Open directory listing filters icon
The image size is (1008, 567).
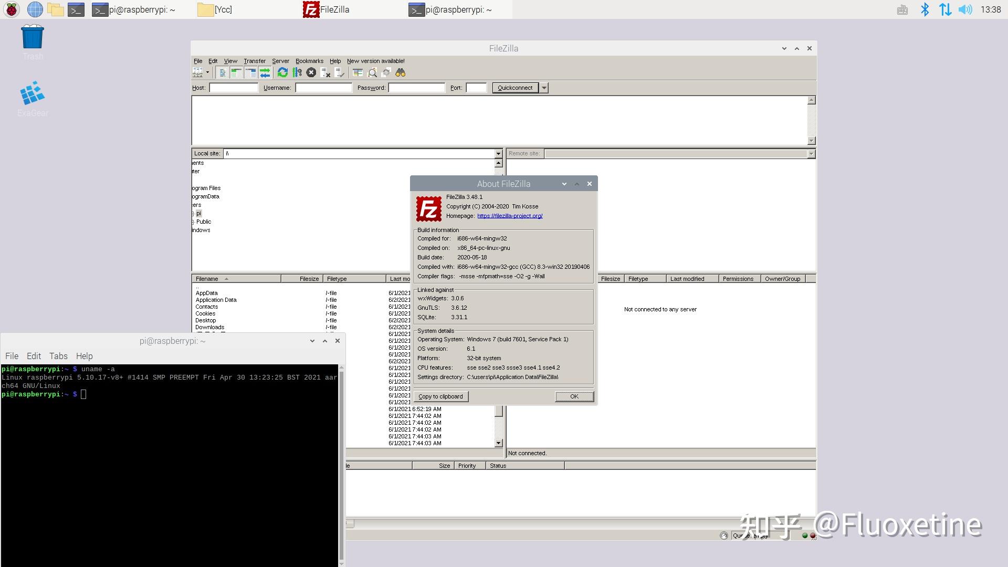pyautogui.click(x=358, y=72)
